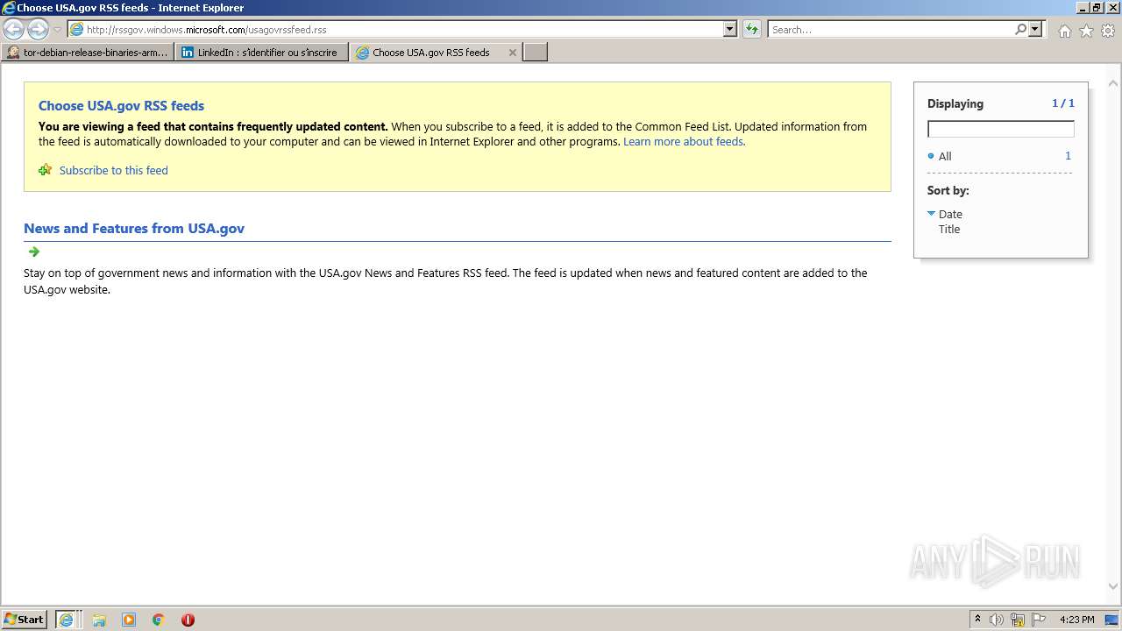Open Tools with the gear icon
1122x631 pixels.
pos(1108,31)
